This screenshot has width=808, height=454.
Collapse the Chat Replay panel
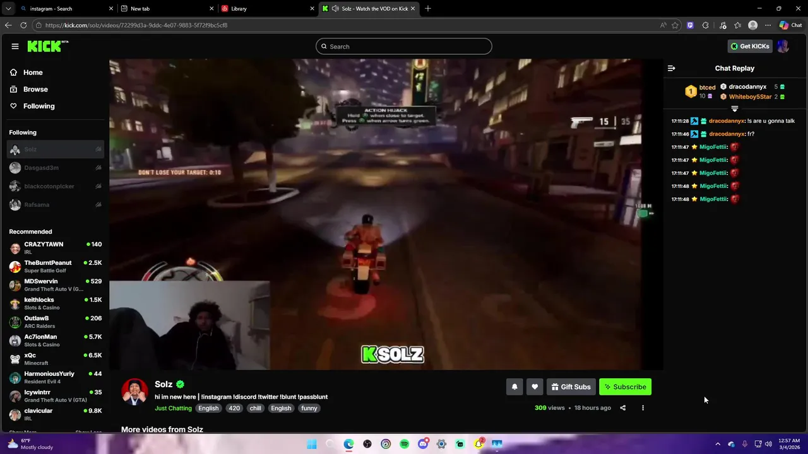[x=671, y=68]
